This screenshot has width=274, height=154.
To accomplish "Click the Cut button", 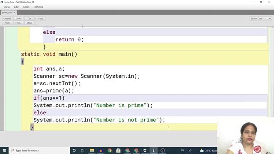I will click(30, 18).
